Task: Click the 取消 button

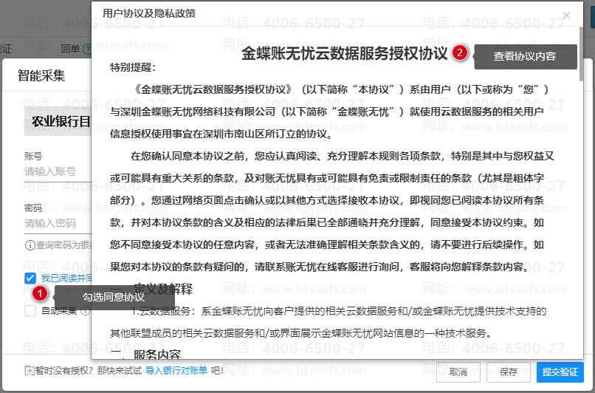Action: click(x=458, y=372)
